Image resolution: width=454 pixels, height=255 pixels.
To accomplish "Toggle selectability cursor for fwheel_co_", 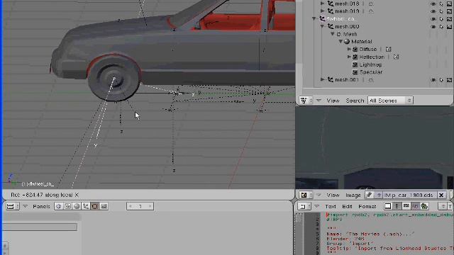I will pyautogui.click(x=441, y=19).
